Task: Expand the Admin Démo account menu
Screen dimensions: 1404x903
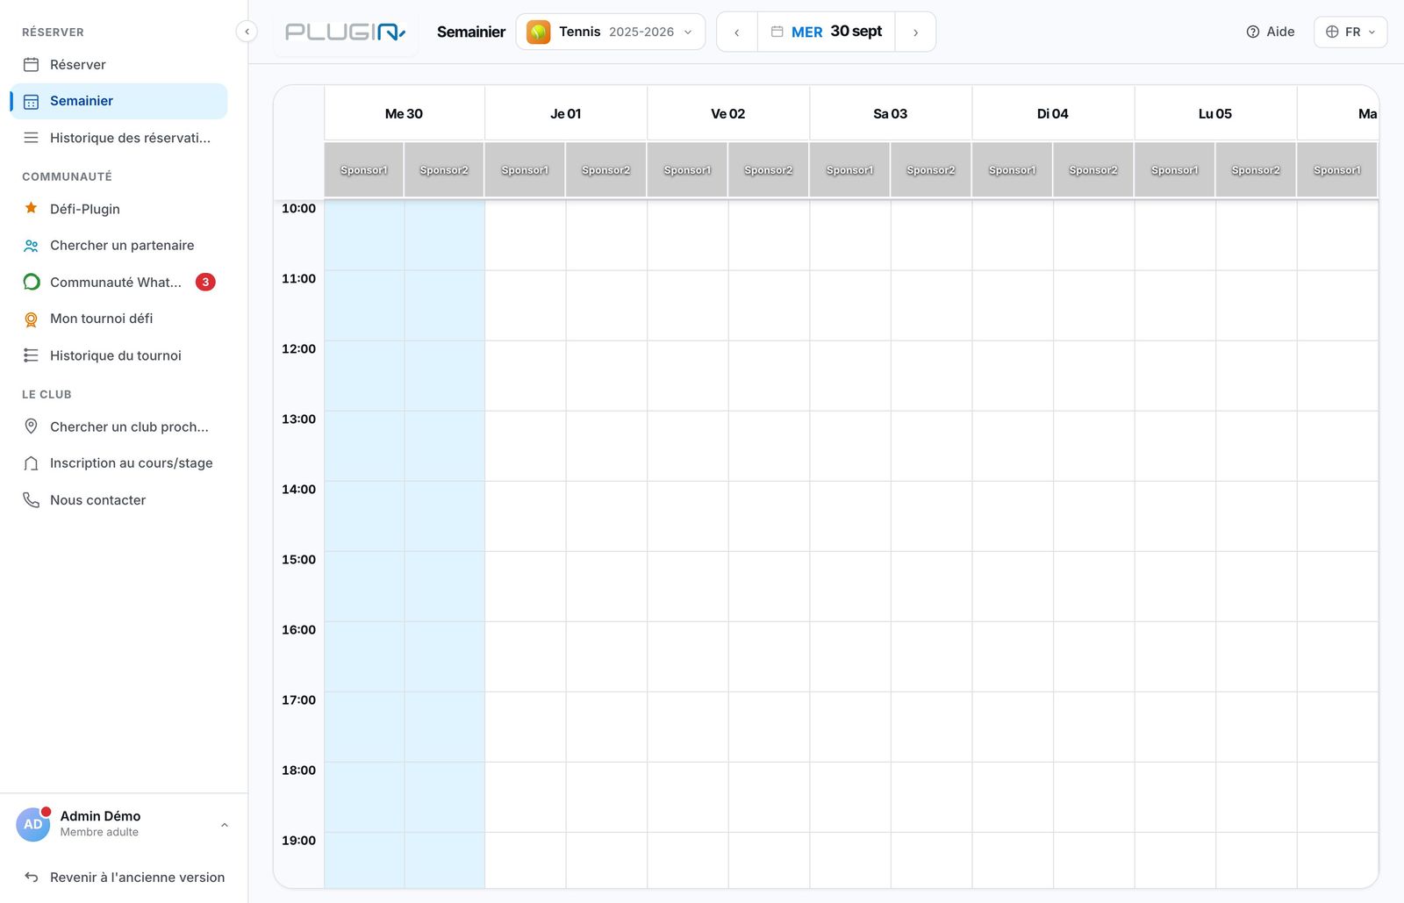Action: click(x=121, y=824)
